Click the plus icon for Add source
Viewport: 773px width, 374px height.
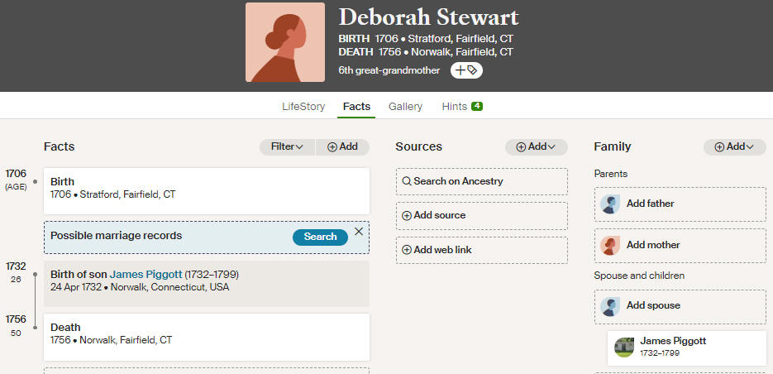(407, 216)
